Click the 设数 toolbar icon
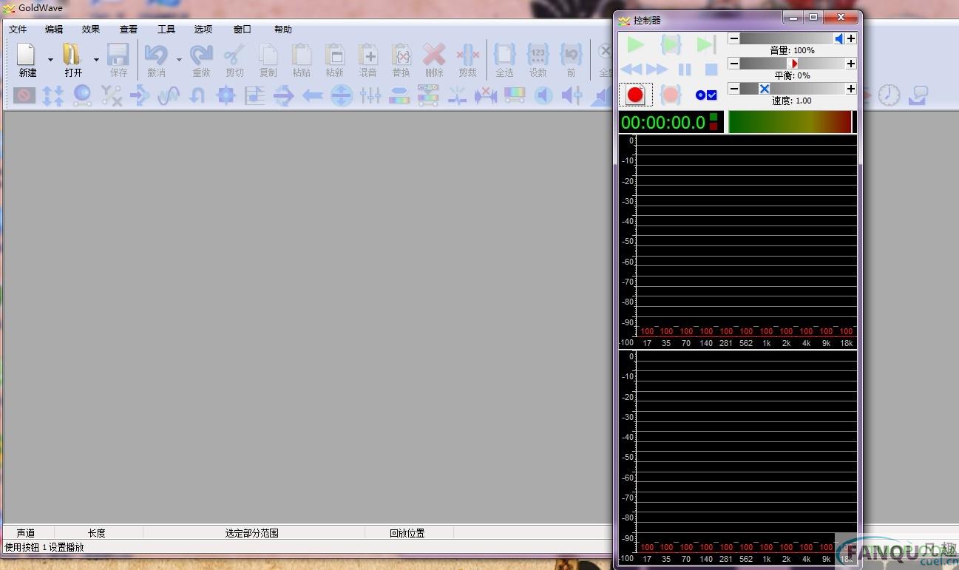 (x=538, y=59)
